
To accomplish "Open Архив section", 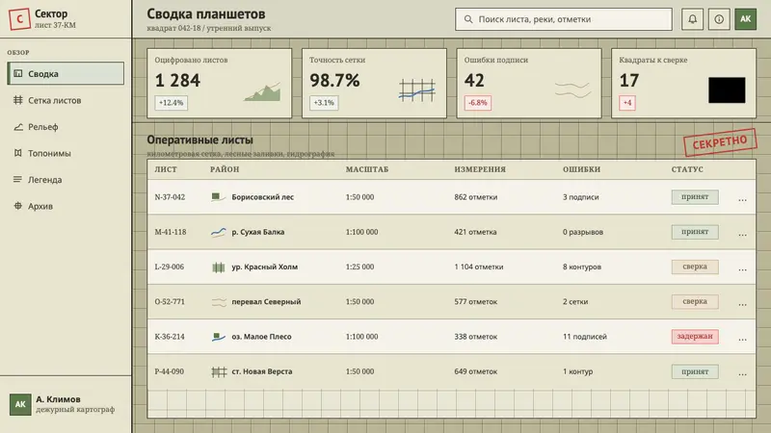I will pyautogui.click(x=66, y=206).
